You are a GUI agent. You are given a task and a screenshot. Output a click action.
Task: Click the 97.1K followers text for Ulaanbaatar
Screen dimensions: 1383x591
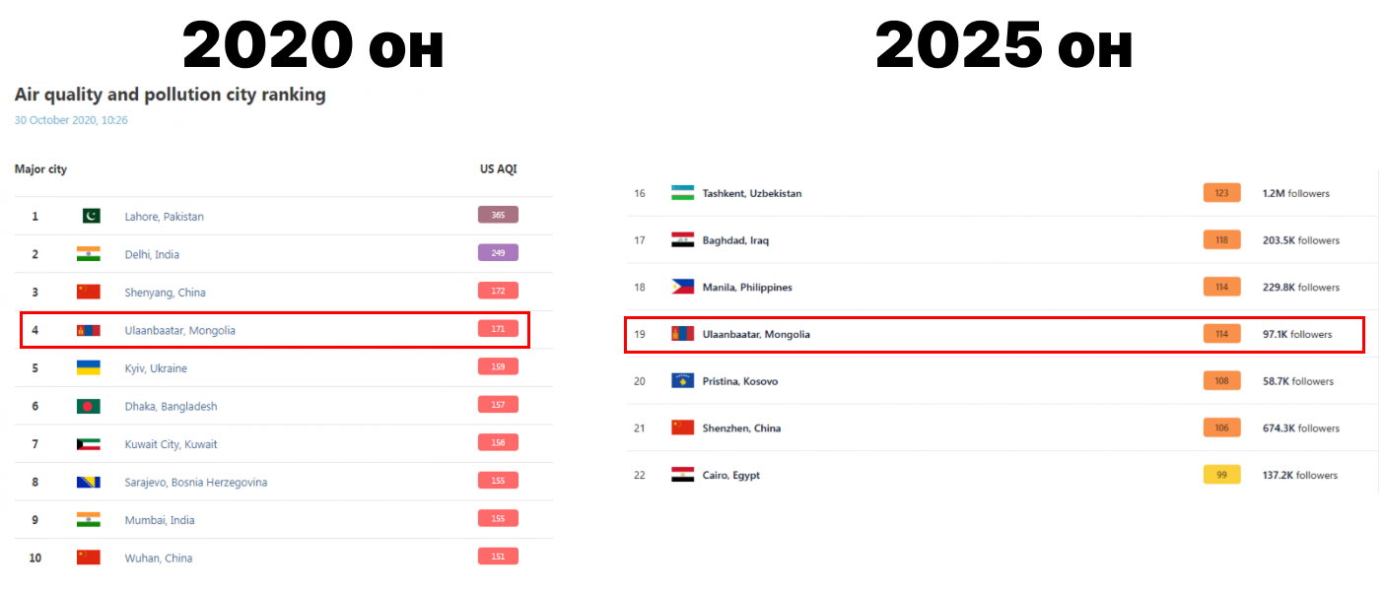tap(1296, 335)
